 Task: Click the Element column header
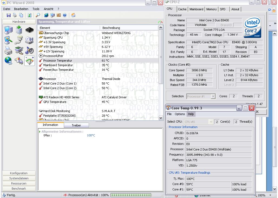click(69, 28)
